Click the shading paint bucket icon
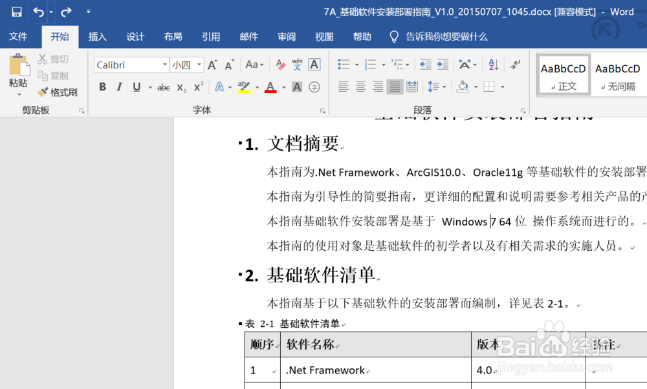Viewport: 647px width, 389px height. (x=463, y=87)
